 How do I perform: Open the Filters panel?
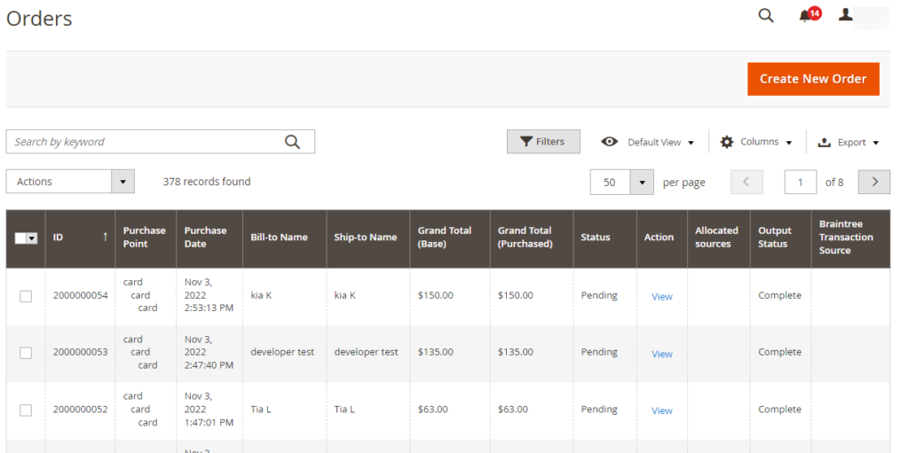(542, 142)
